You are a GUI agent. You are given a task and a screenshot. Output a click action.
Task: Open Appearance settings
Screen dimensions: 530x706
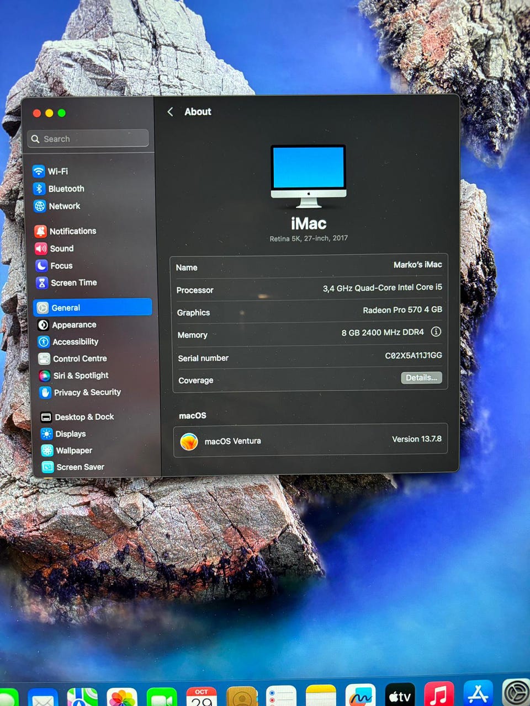point(67,325)
